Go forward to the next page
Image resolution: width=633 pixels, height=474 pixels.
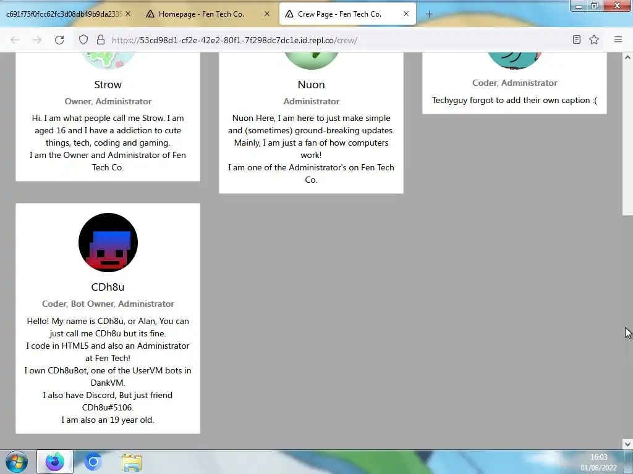click(x=37, y=40)
